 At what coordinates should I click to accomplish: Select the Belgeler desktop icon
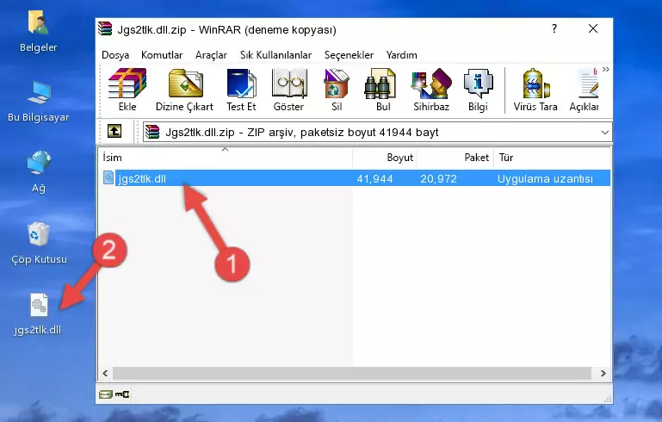pyautogui.click(x=38, y=32)
